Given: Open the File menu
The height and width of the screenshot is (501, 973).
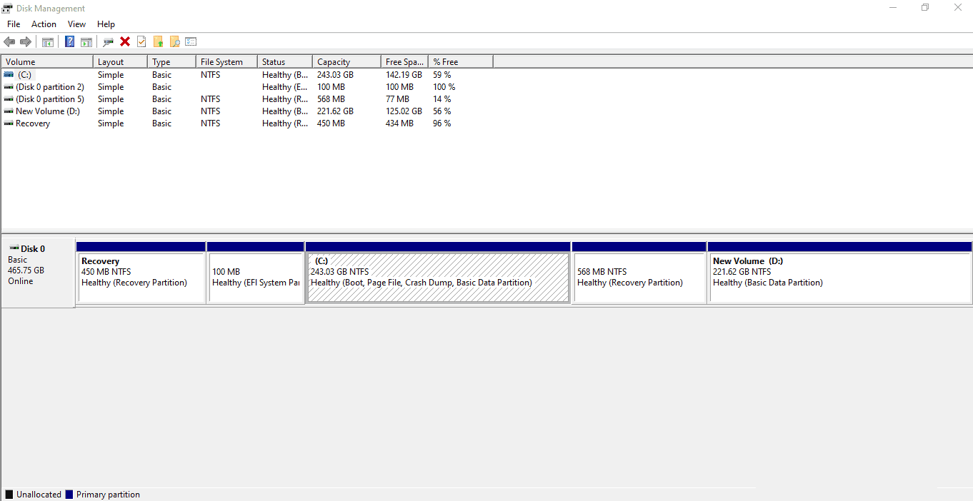Looking at the screenshot, I should [14, 24].
